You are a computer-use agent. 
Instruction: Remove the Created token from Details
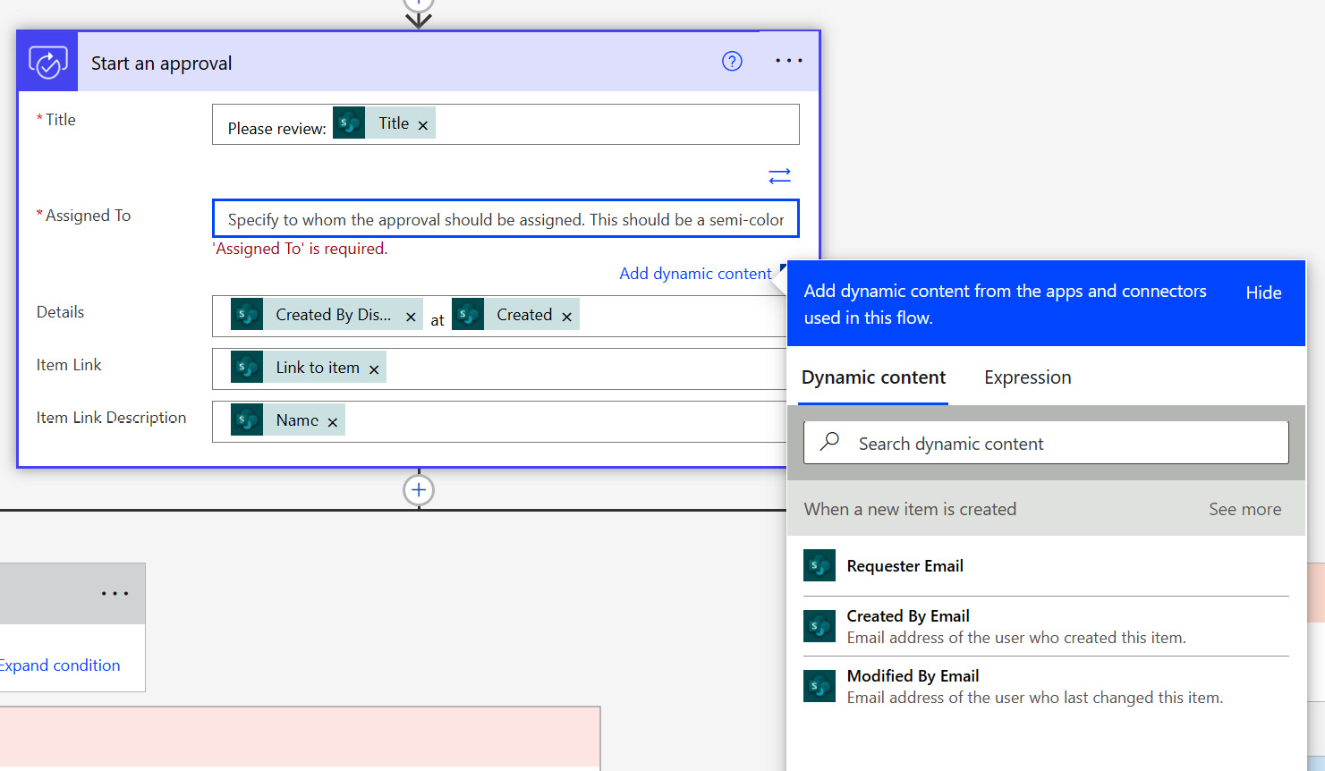(x=566, y=317)
